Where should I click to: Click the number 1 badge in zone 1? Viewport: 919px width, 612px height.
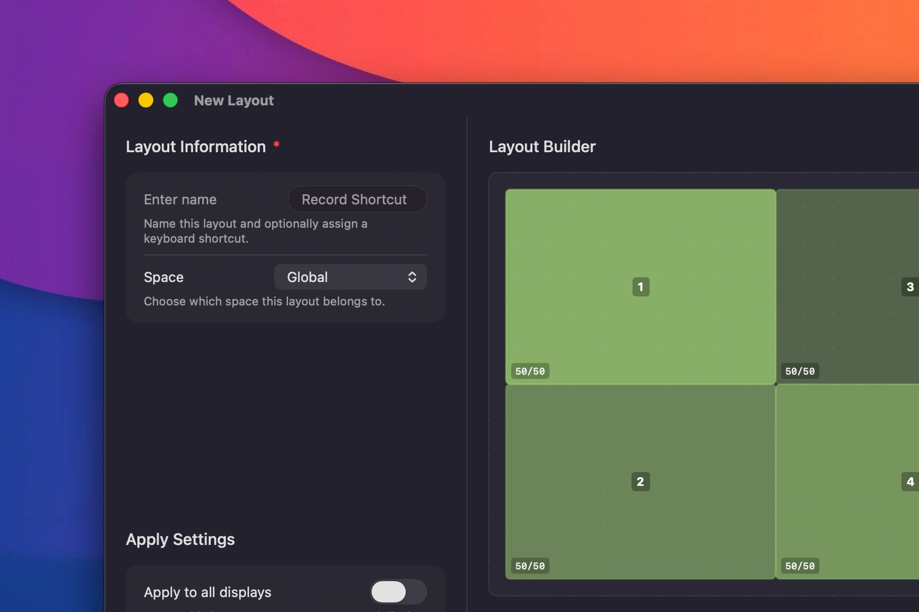pyautogui.click(x=641, y=287)
